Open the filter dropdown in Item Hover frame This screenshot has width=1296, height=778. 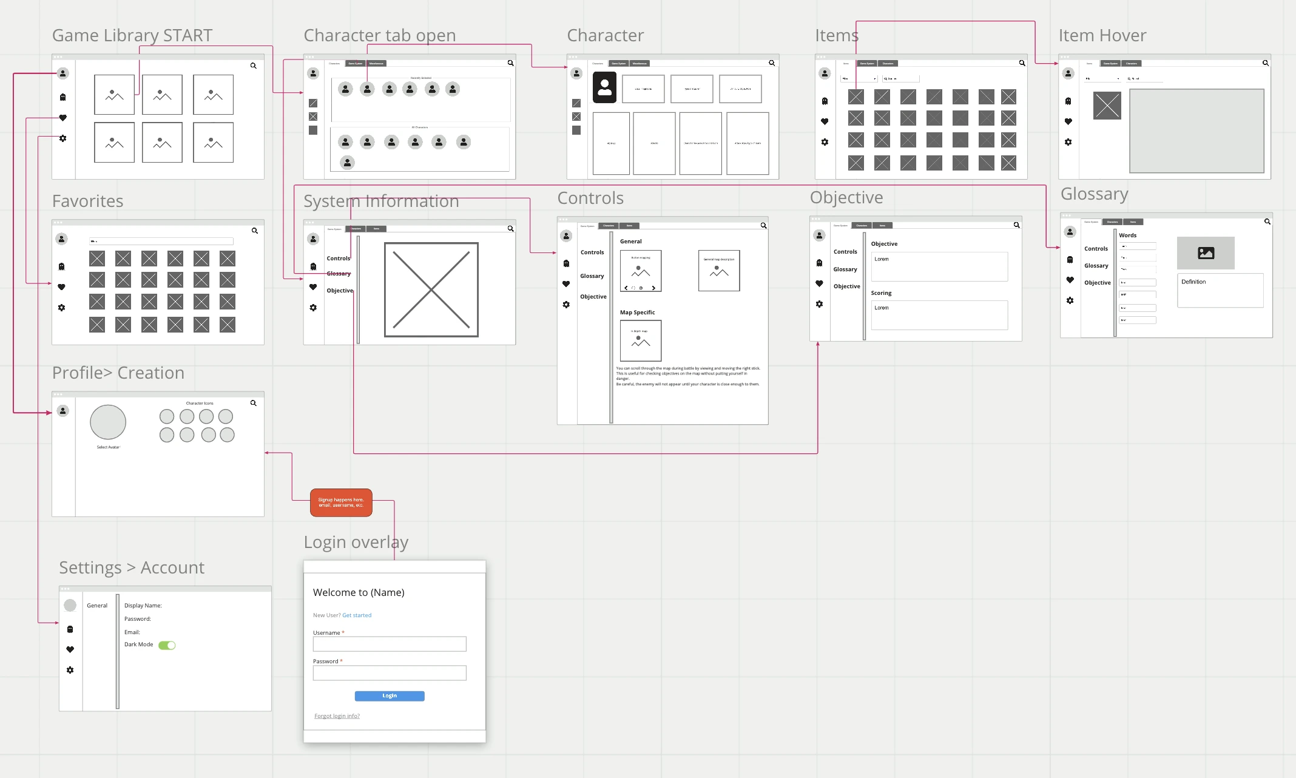1102,79
